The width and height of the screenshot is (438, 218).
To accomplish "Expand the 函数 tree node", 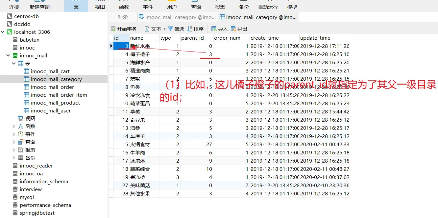I will [x=14, y=126].
